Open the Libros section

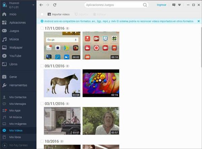point(10,64)
